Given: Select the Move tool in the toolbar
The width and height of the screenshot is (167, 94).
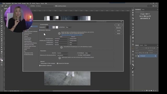Looking at the screenshot, I should (x=2, y=11).
